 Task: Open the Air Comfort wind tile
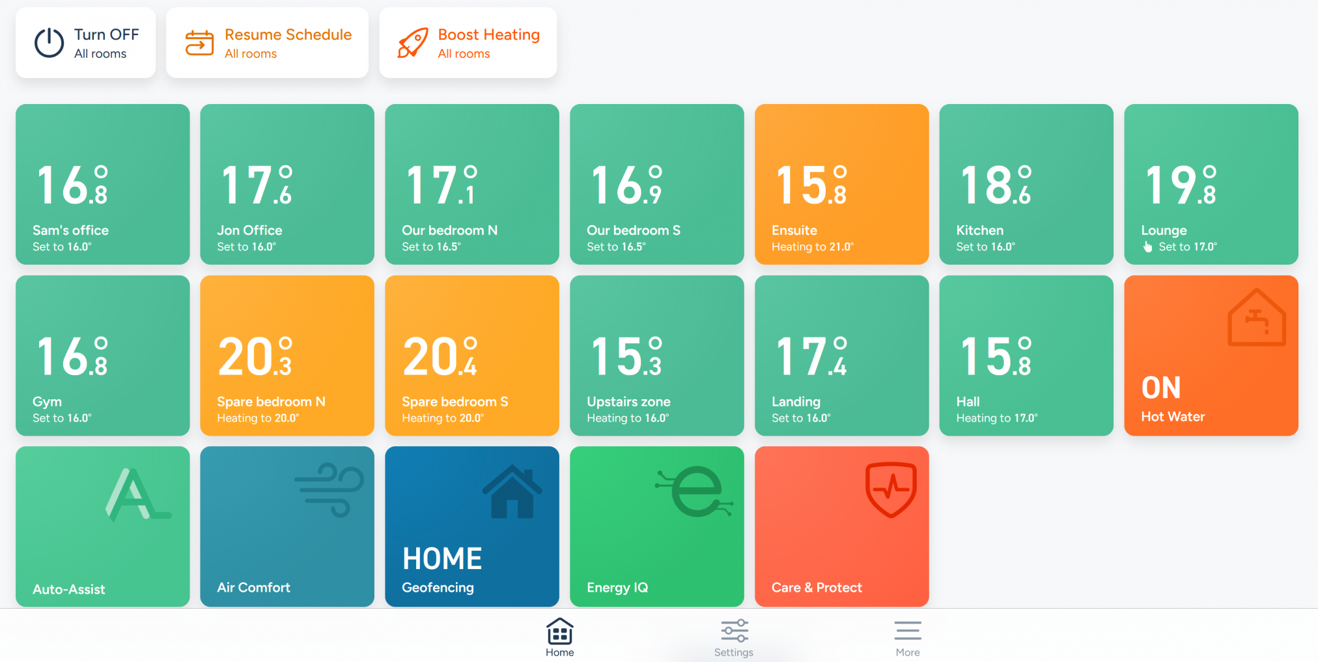tap(287, 526)
